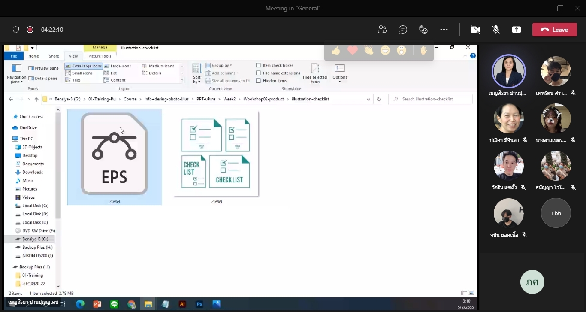Open Photoshop from taskbar

[199, 304]
